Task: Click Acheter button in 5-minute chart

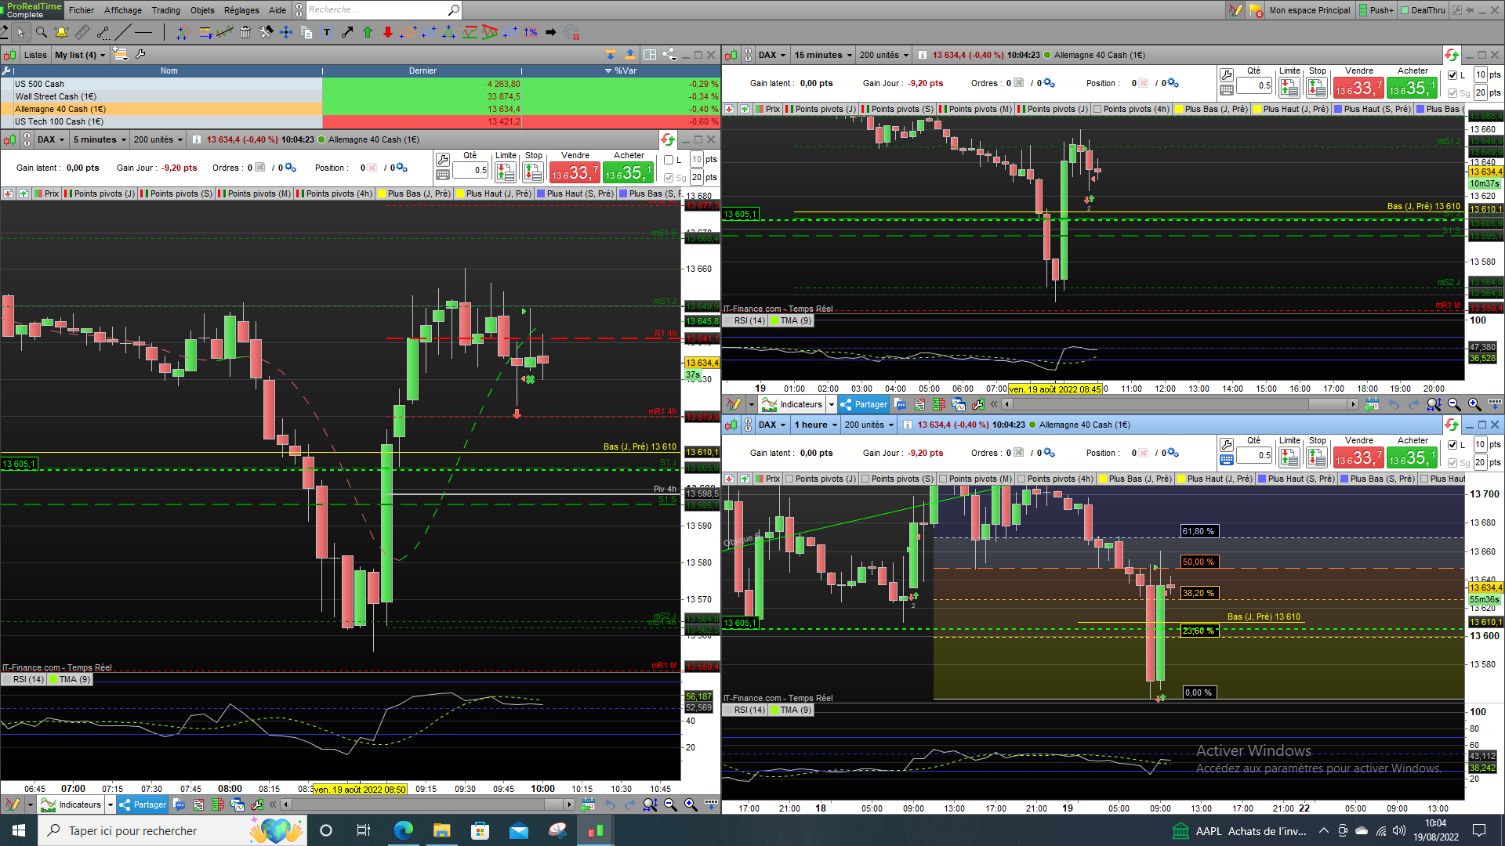Action: (629, 172)
